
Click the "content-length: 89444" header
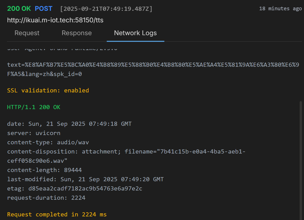point(44,170)
